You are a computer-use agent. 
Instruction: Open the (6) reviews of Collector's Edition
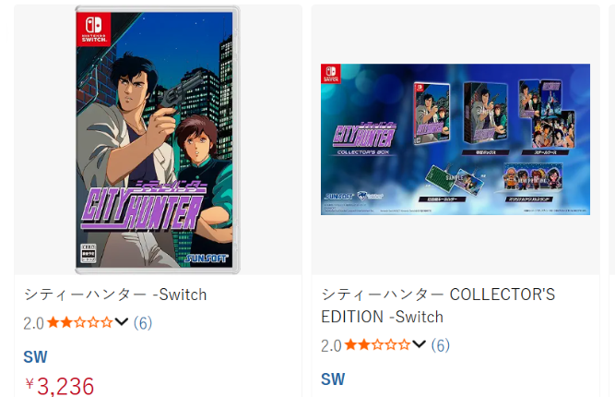[440, 345]
